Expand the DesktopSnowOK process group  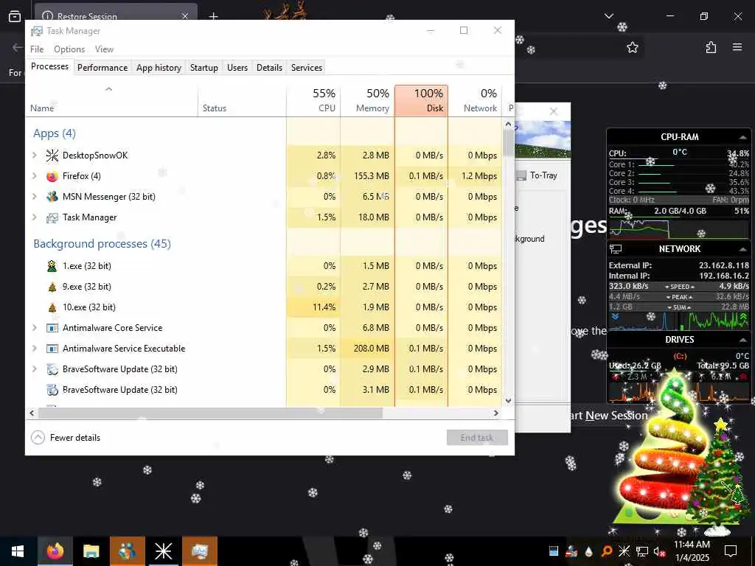point(34,155)
